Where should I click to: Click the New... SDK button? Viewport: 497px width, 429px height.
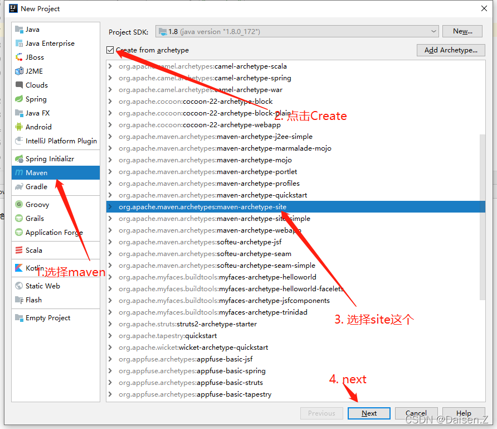point(462,31)
